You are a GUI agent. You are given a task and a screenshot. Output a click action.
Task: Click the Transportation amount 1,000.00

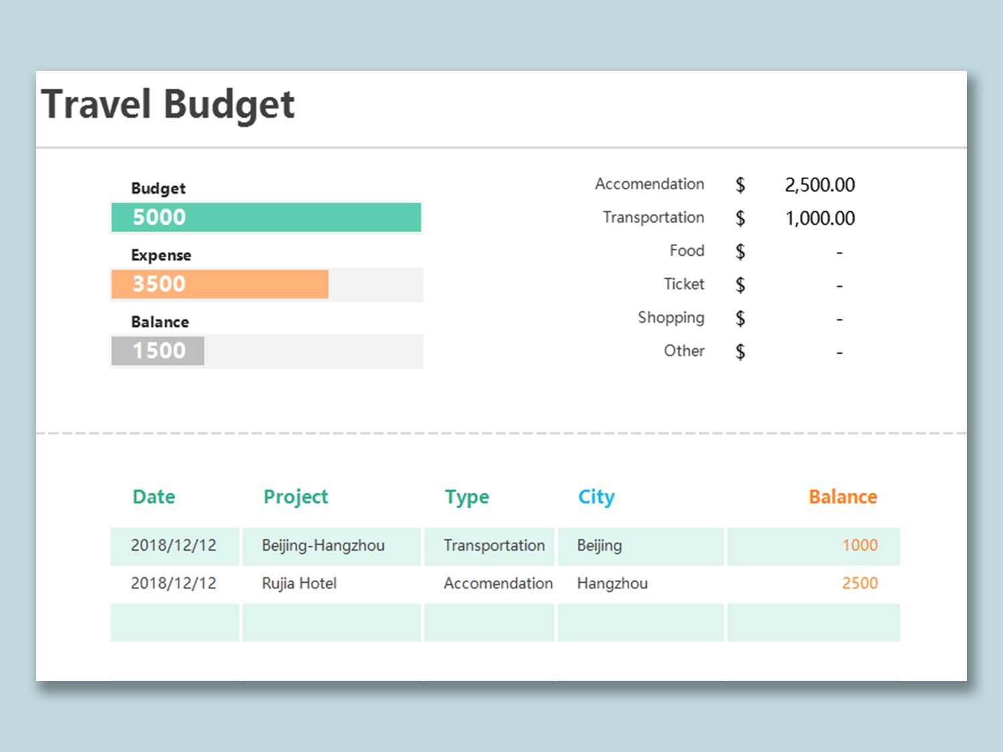(819, 219)
